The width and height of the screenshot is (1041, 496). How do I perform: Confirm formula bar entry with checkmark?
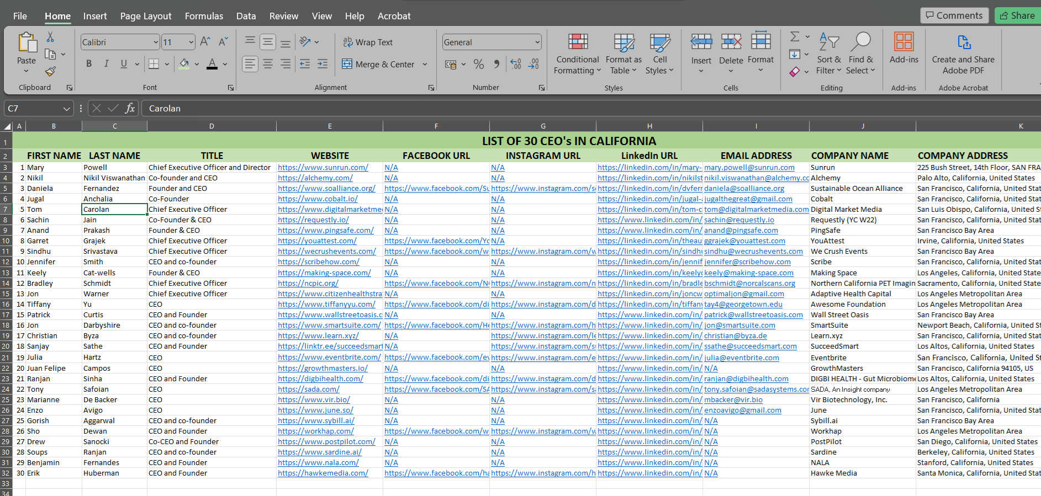[113, 108]
